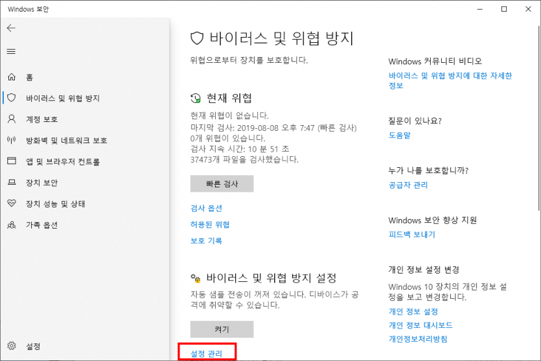Image resolution: width=541 pixels, height=361 pixels.
Task: Open 가족 옵션 section
Action: (x=41, y=225)
